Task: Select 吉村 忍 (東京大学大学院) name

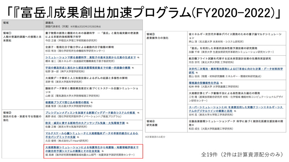Action: 211,114
